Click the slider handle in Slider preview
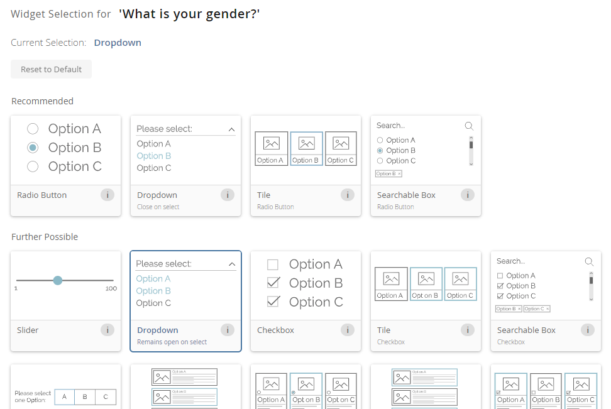The width and height of the screenshot is (611, 409). 58,280
